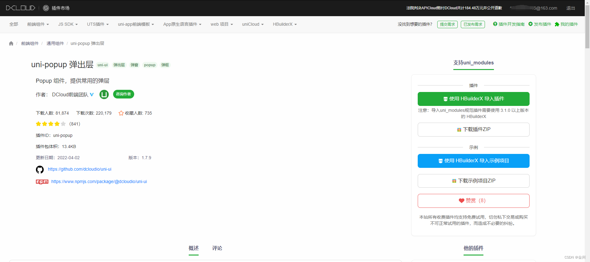Go to the home breadcrumb icon
The height and width of the screenshot is (262, 590).
(x=11, y=43)
